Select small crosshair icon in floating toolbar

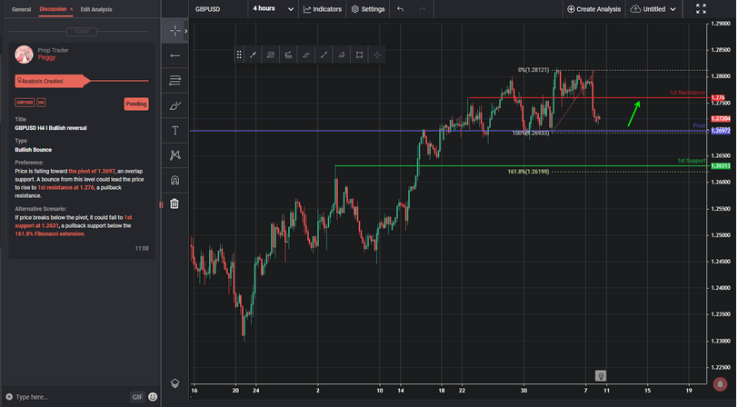(x=377, y=55)
